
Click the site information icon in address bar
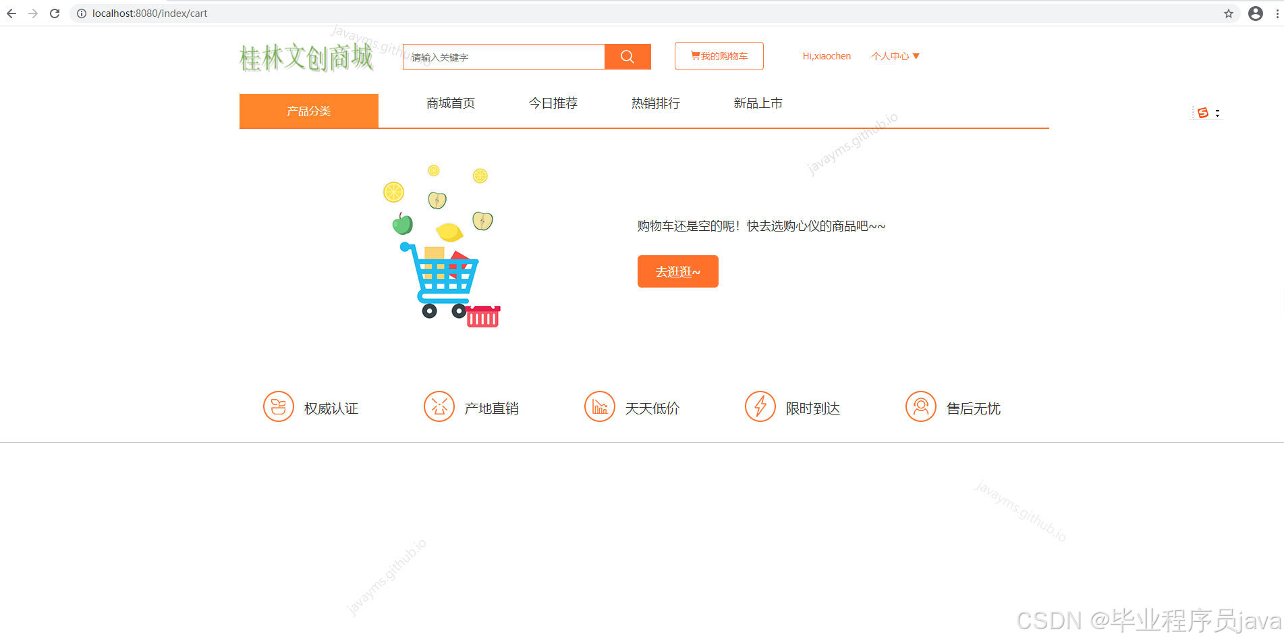coord(82,14)
